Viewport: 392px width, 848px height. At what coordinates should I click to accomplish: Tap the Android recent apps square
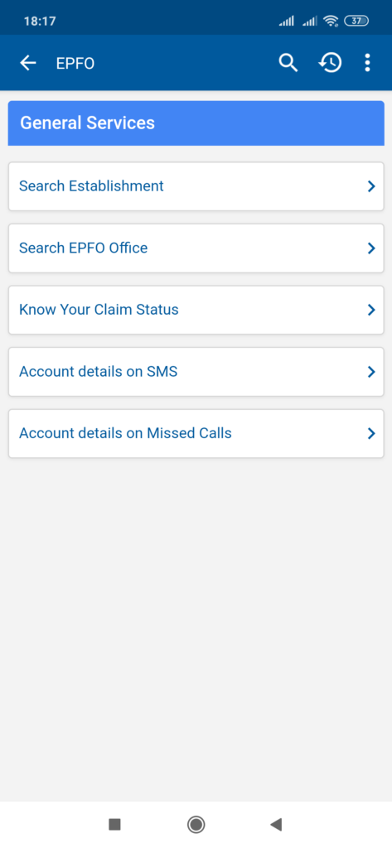coord(114,824)
